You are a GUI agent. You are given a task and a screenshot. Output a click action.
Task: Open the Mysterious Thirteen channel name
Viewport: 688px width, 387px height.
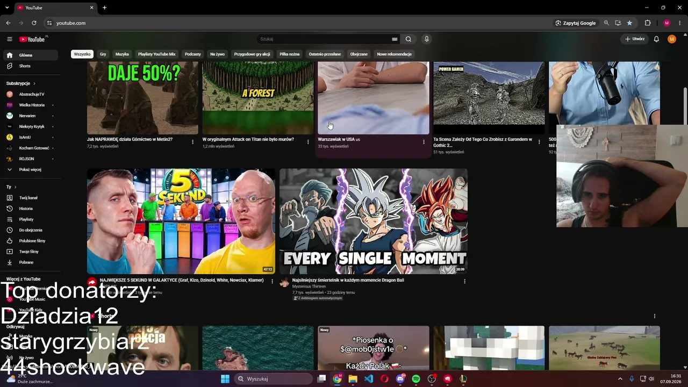point(309,286)
